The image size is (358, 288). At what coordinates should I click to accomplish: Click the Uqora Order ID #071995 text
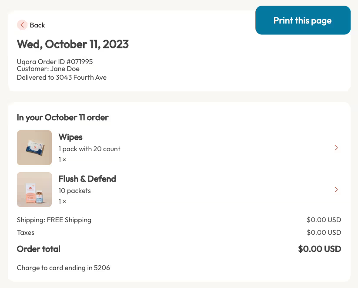pyautogui.click(x=55, y=62)
